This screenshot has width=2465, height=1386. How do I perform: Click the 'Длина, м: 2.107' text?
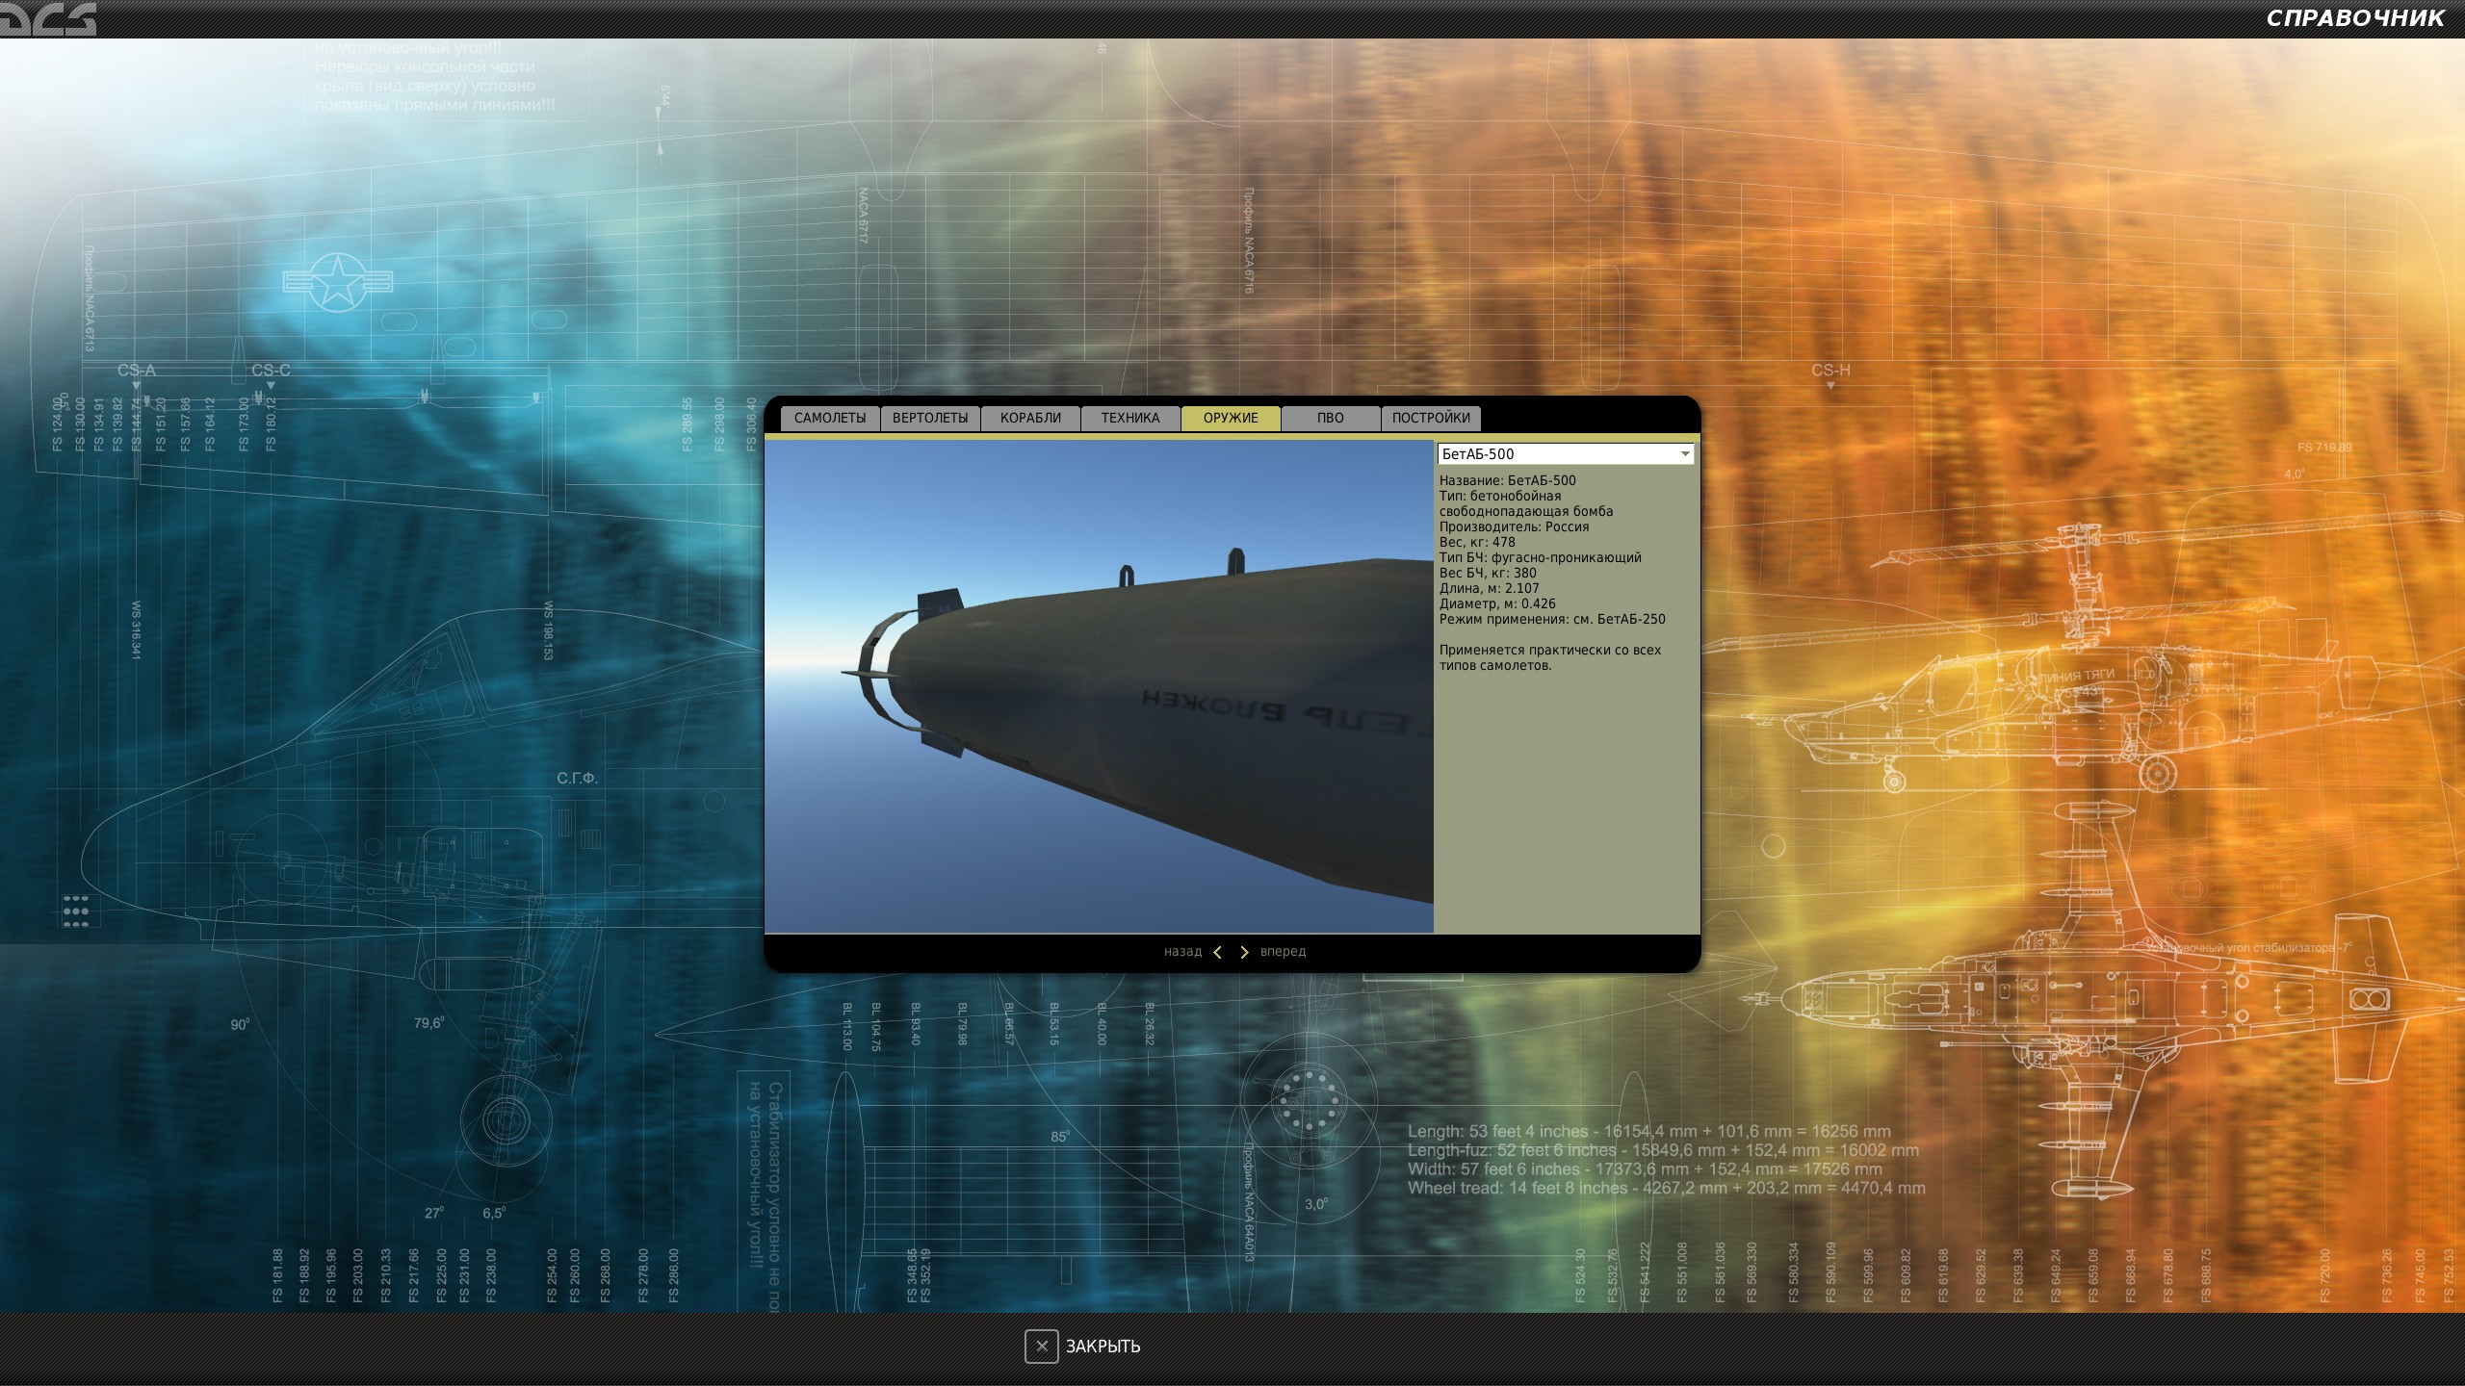(x=1490, y=588)
